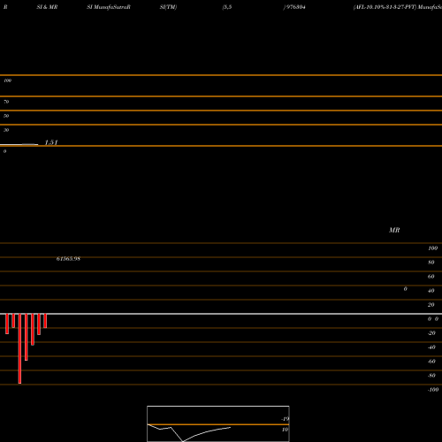Select the 1.51 RSI value label
Viewport: 442px width, 442px height.
(51, 142)
